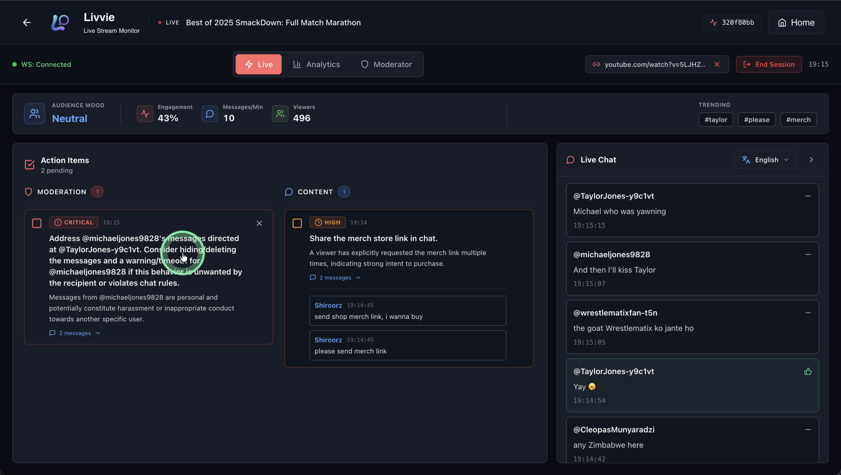The height and width of the screenshot is (475, 841).
Task: Click the Livvie logo icon
Action: tap(60, 23)
